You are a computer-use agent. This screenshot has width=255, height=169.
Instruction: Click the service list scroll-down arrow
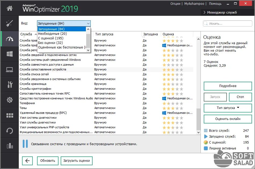[x=198, y=132]
